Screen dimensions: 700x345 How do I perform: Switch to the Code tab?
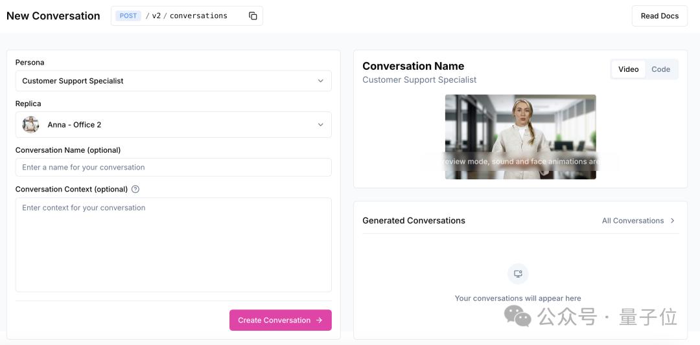(x=660, y=69)
